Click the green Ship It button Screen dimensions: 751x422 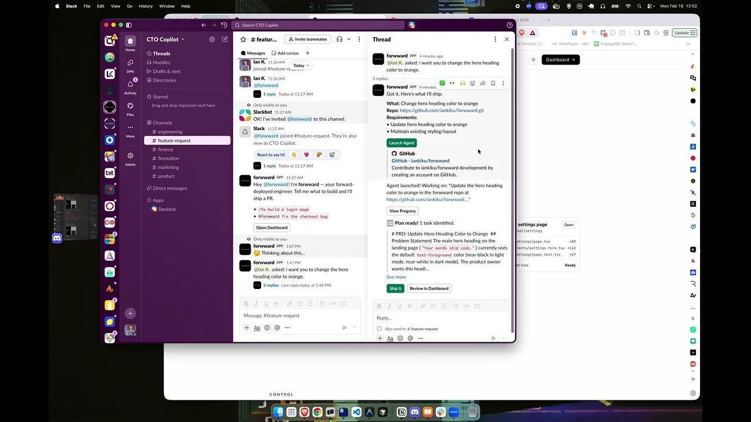point(395,288)
